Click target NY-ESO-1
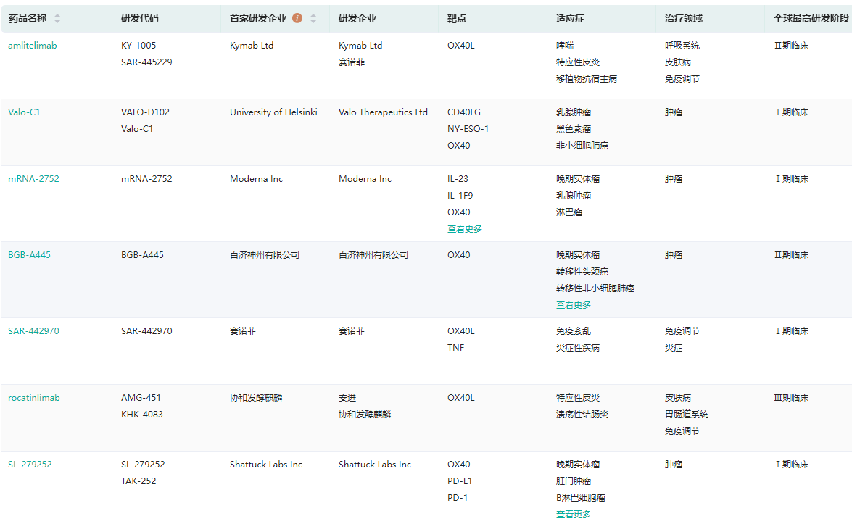 (x=468, y=129)
